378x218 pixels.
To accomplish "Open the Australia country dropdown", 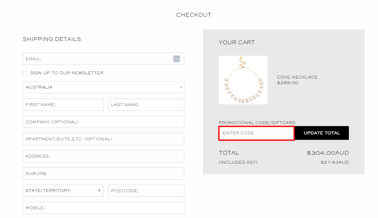I will point(103,87).
